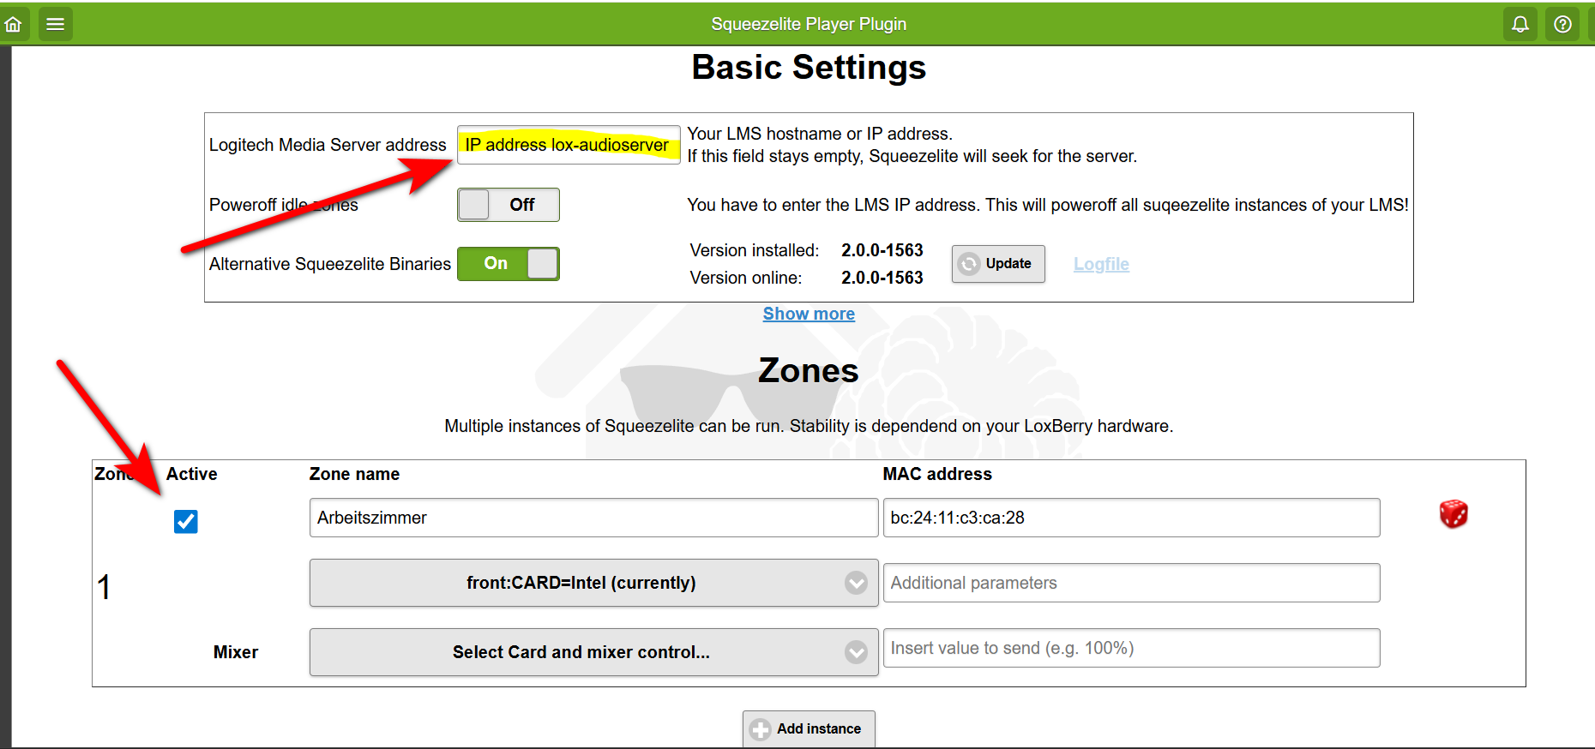Image resolution: width=1595 pixels, height=749 pixels.
Task: Click the Mixer label
Action: click(236, 652)
